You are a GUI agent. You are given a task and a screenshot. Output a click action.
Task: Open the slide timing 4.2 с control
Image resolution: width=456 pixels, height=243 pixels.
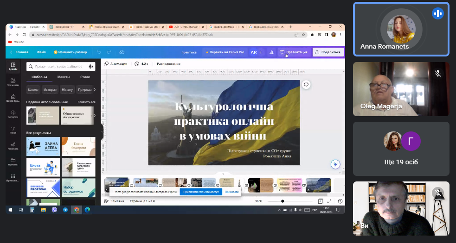141,63
